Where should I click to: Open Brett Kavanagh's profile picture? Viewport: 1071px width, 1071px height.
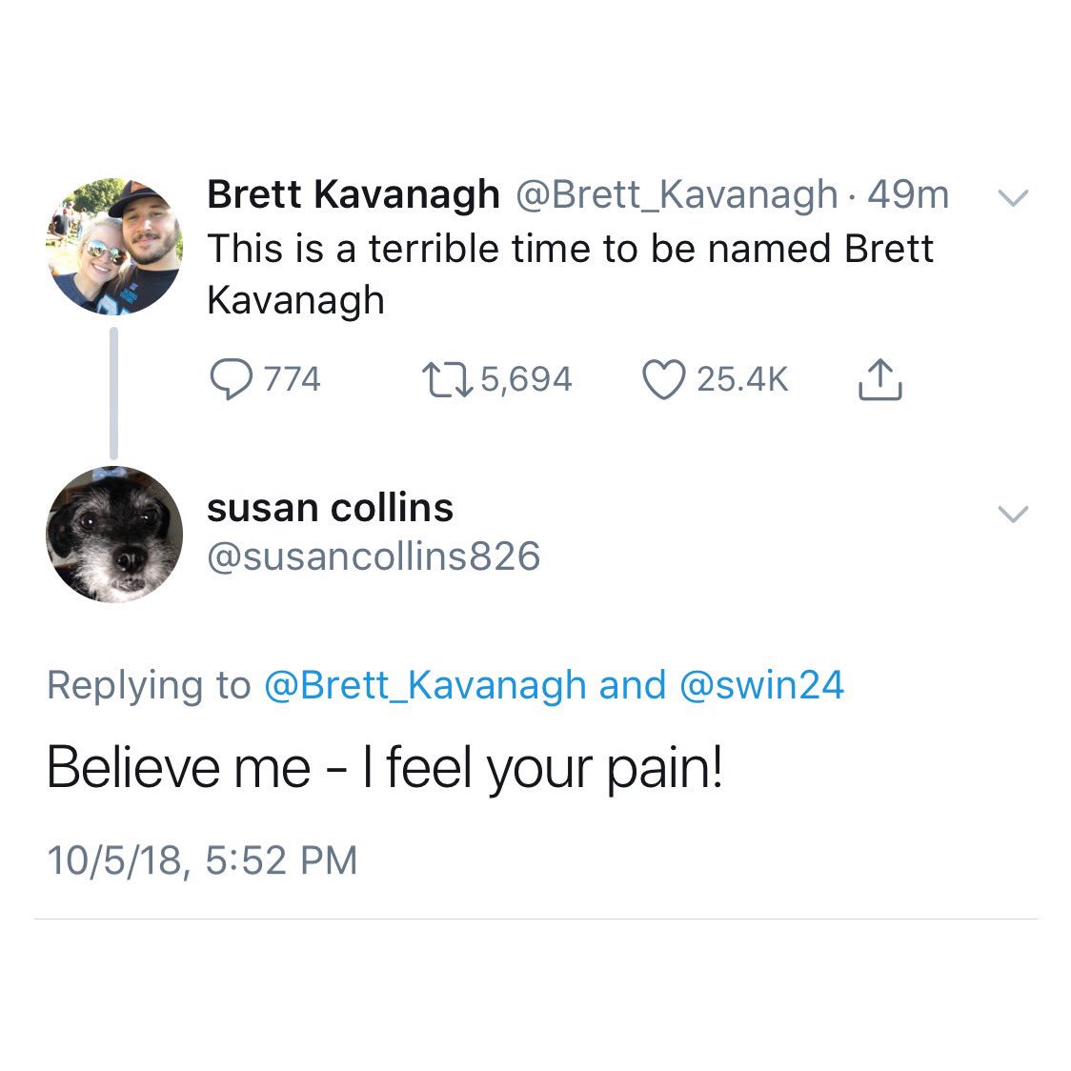coord(113,246)
